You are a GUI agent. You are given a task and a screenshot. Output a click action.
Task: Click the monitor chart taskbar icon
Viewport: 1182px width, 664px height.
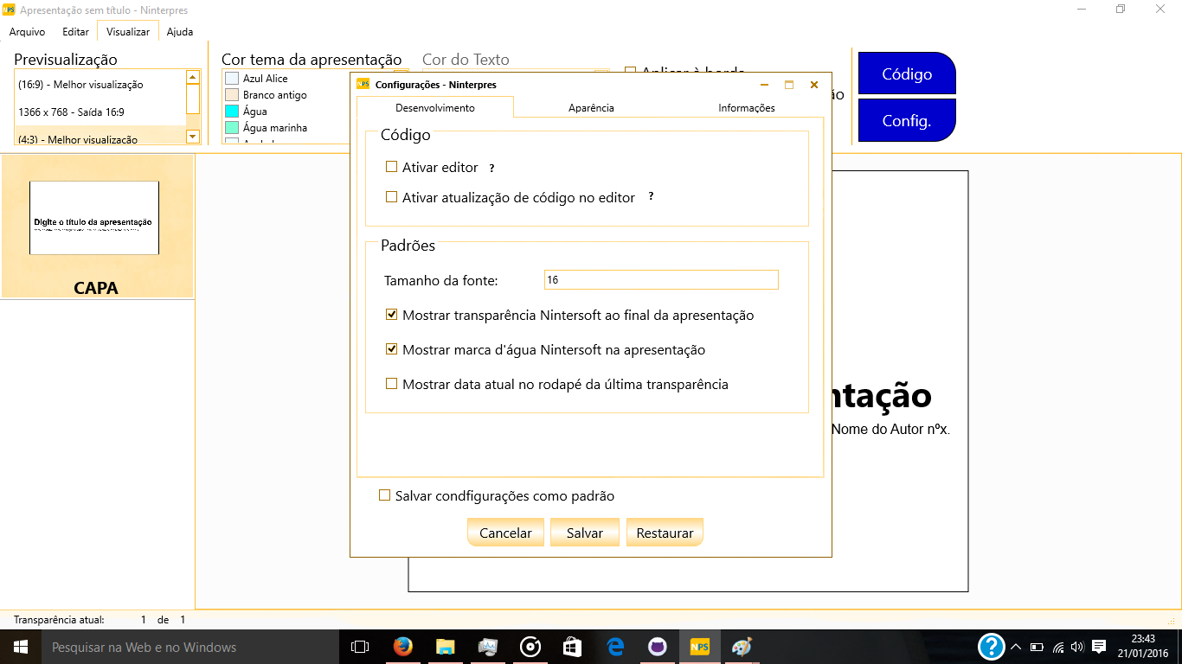(x=487, y=647)
